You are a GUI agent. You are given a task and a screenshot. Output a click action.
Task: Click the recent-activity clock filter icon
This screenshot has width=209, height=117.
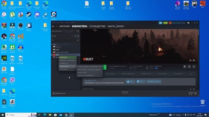[x=75, y=36]
